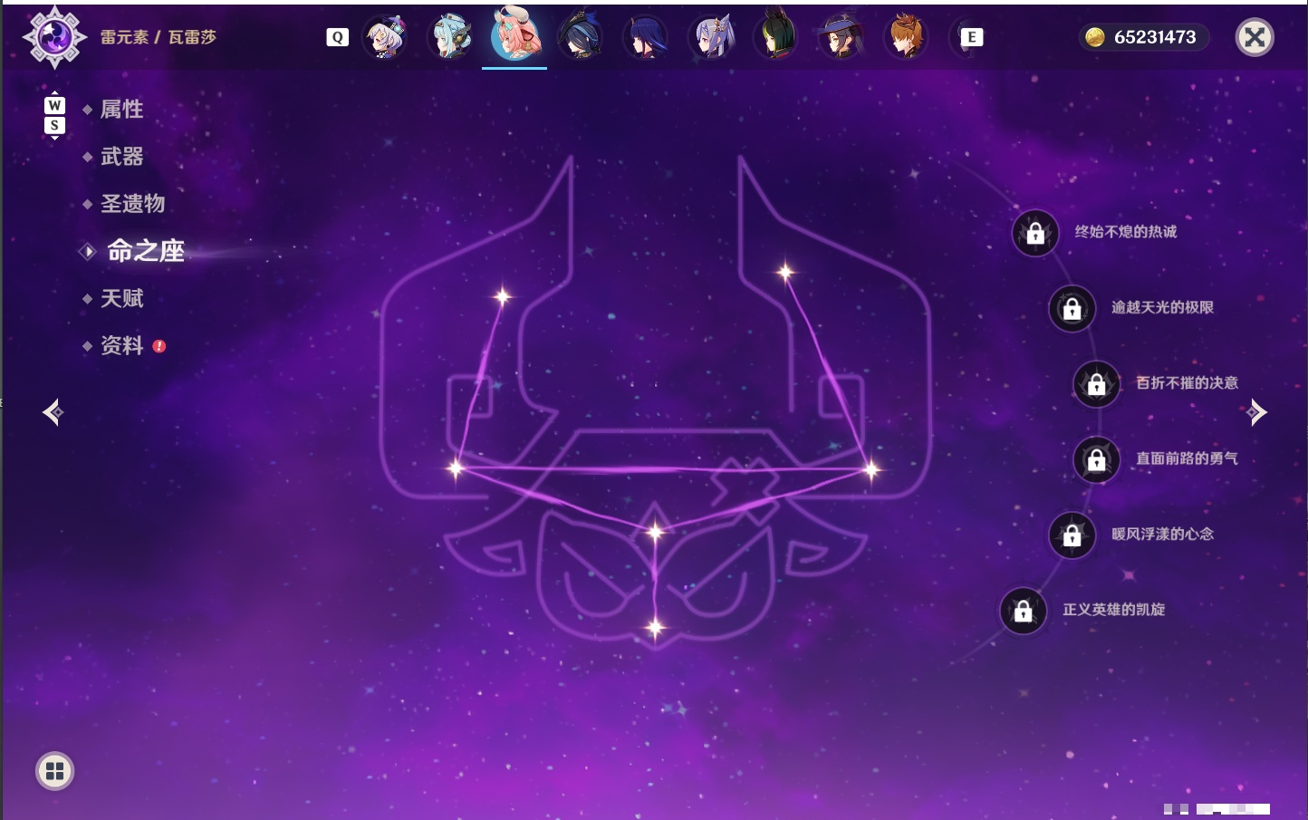1308x820 pixels.
Task: Open the grid menu button at bottom-left
Action: tap(54, 771)
